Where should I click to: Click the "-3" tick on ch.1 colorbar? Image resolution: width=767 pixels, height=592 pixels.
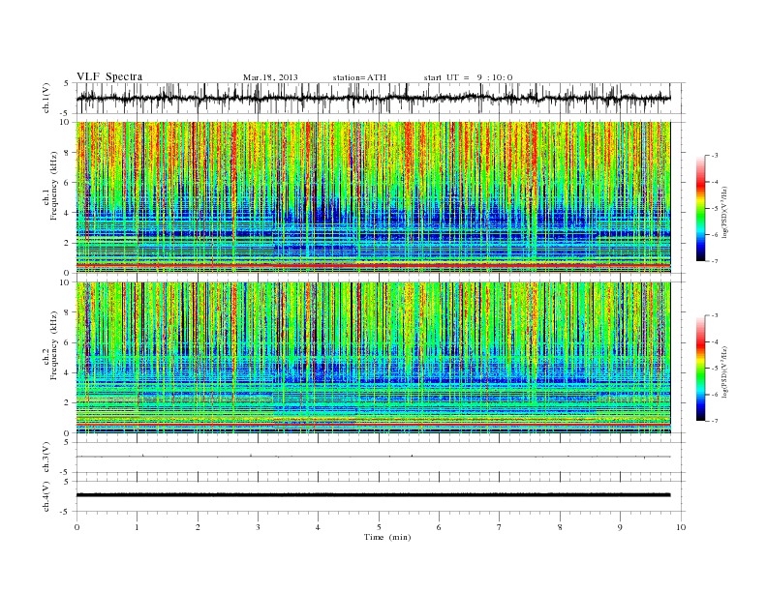pos(715,156)
